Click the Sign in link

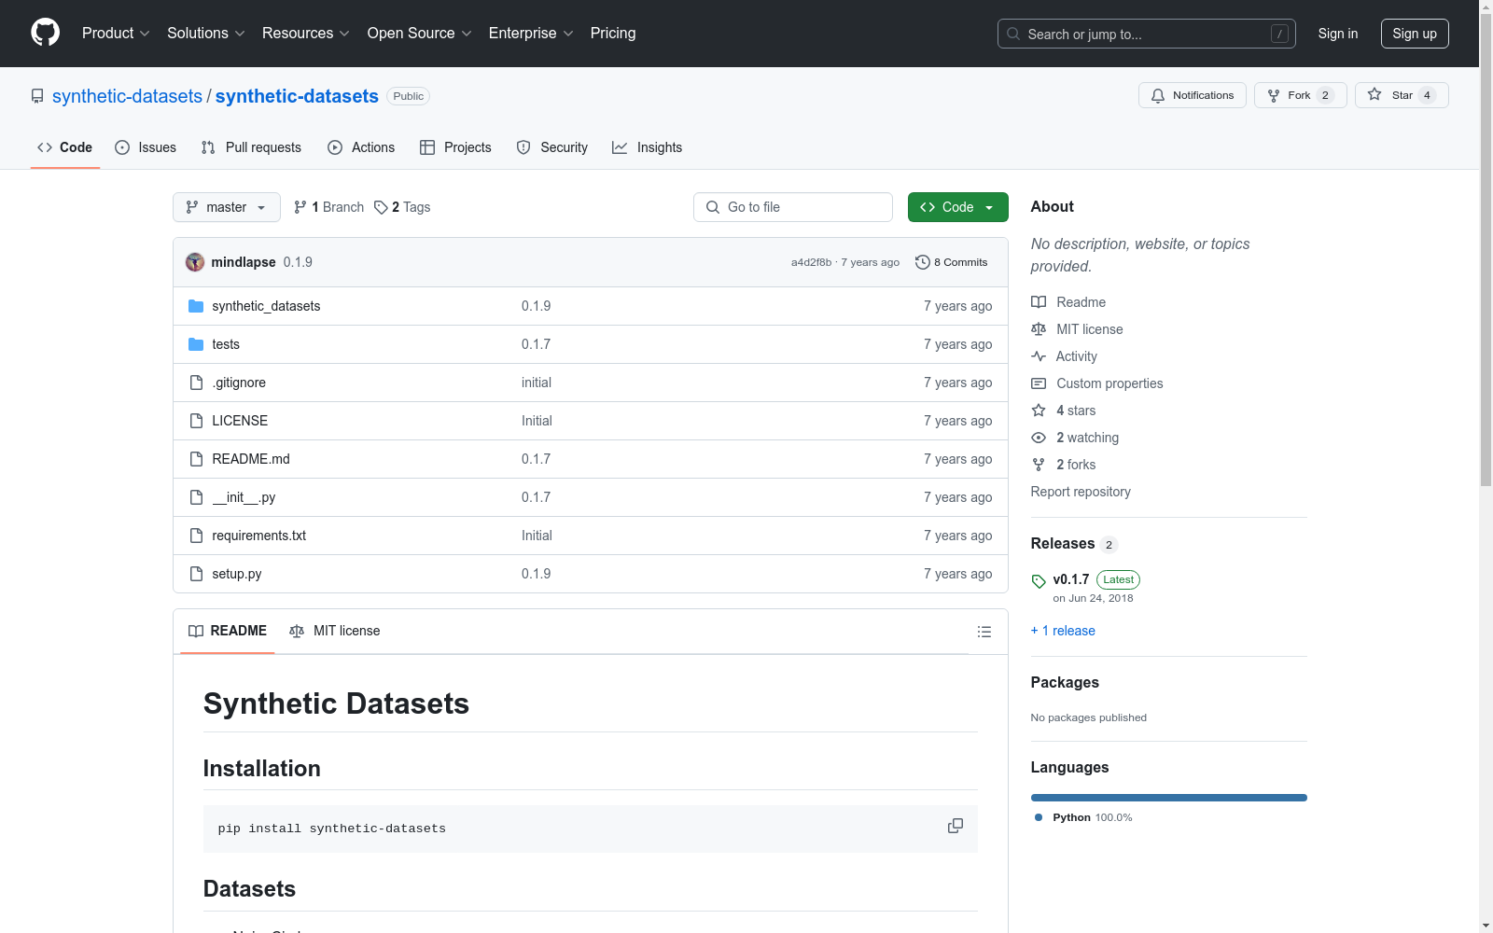(x=1337, y=34)
